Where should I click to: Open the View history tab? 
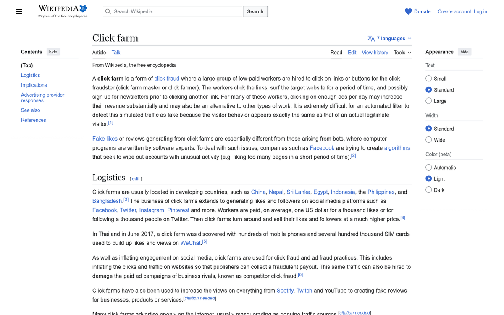pyautogui.click(x=375, y=52)
